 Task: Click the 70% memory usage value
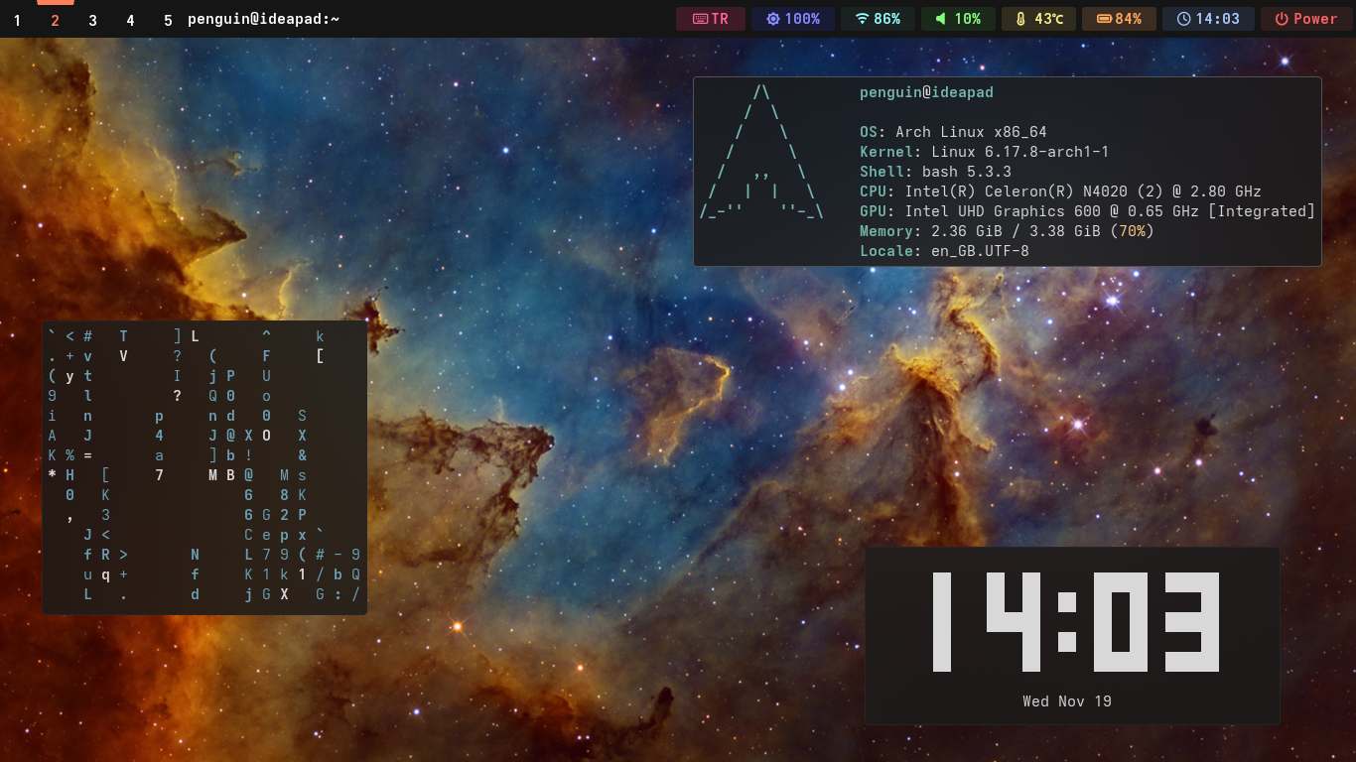pyautogui.click(x=1132, y=231)
